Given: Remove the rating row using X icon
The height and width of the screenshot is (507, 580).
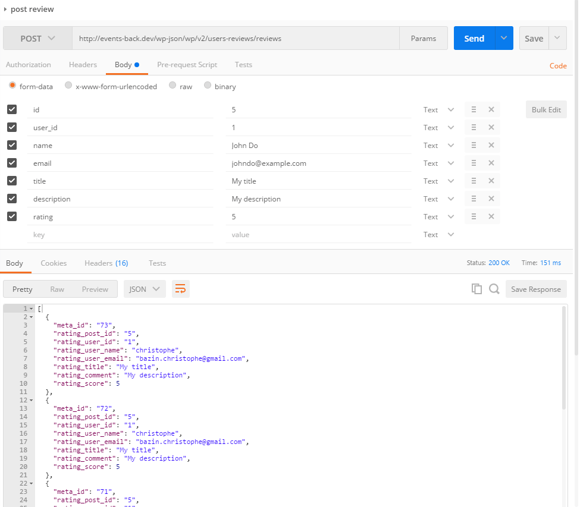Looking at the screenshot, I should pos(491,216).
